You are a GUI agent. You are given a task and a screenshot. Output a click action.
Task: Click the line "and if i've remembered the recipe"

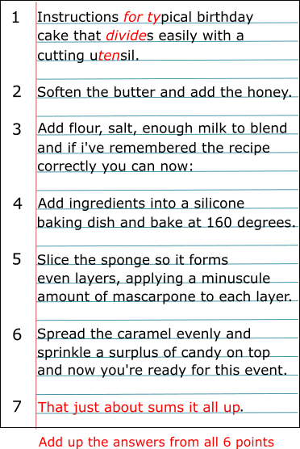(x=153, y=148)
